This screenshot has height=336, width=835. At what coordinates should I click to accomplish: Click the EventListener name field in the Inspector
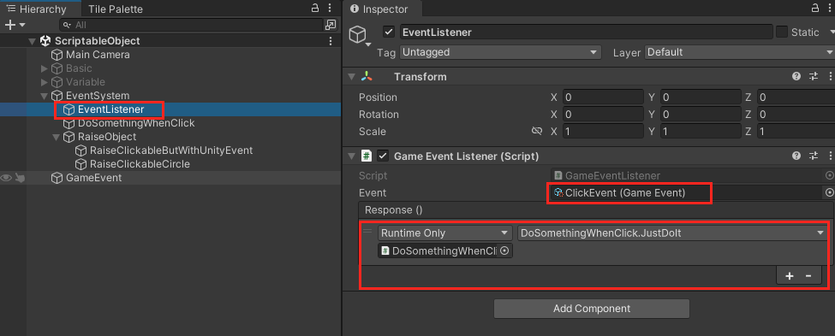[586, 32]
